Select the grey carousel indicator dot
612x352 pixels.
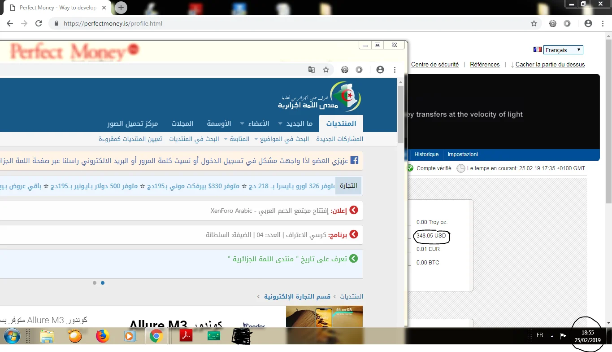pos(94,283)
